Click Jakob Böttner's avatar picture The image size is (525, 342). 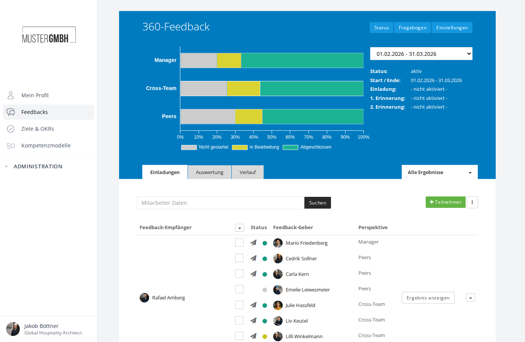click(x=13, y=329)
